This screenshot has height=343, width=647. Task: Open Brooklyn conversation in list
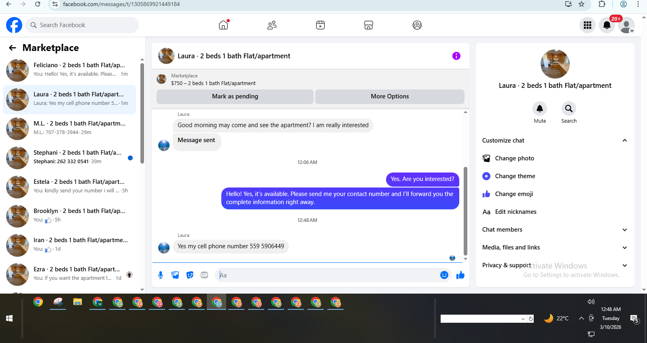pos(70,216)
